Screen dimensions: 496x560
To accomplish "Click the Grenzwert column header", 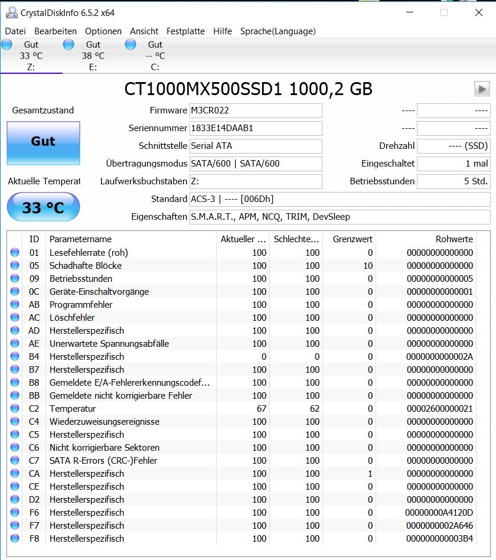I will pos(349,239).
